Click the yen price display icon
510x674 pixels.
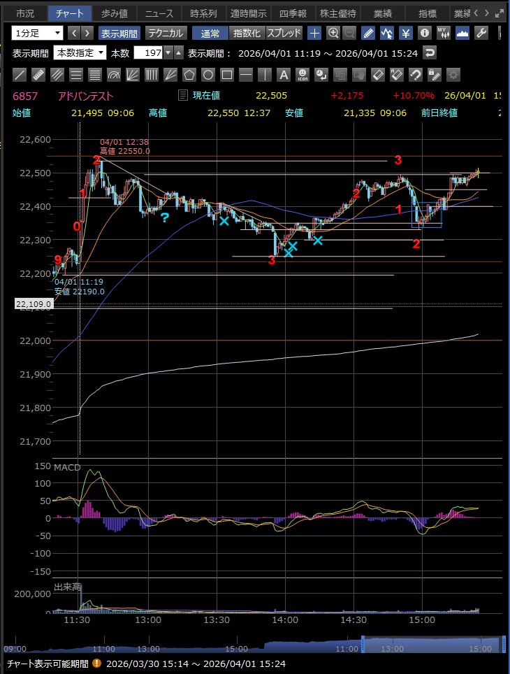click(405, 33)
